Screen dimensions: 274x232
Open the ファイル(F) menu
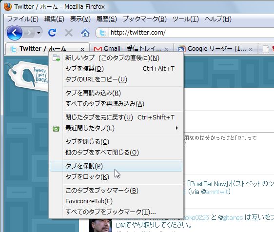point(22,19)
